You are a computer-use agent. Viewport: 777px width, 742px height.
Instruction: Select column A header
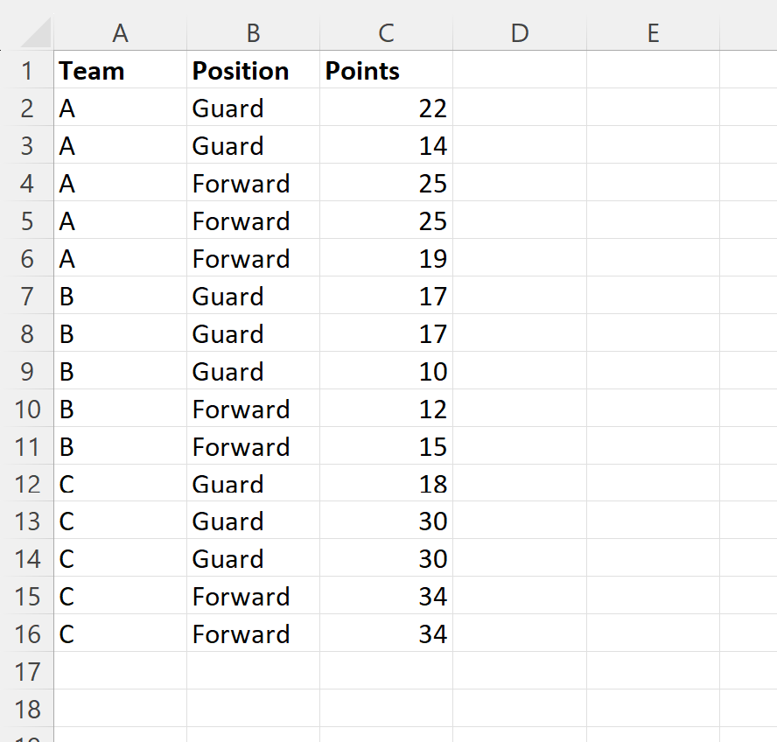(x=120, y=33)
